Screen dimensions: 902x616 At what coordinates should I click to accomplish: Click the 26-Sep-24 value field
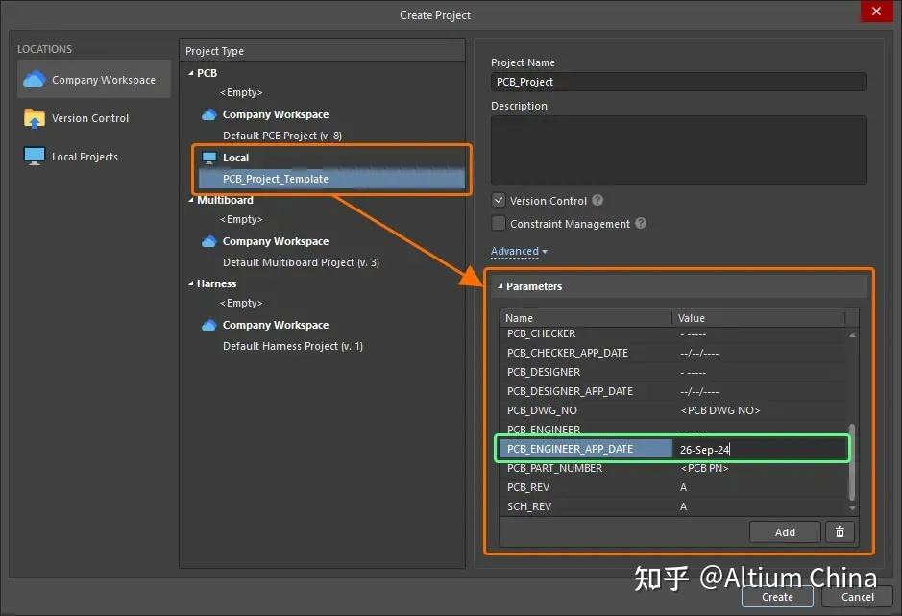[x=759, y=449]
